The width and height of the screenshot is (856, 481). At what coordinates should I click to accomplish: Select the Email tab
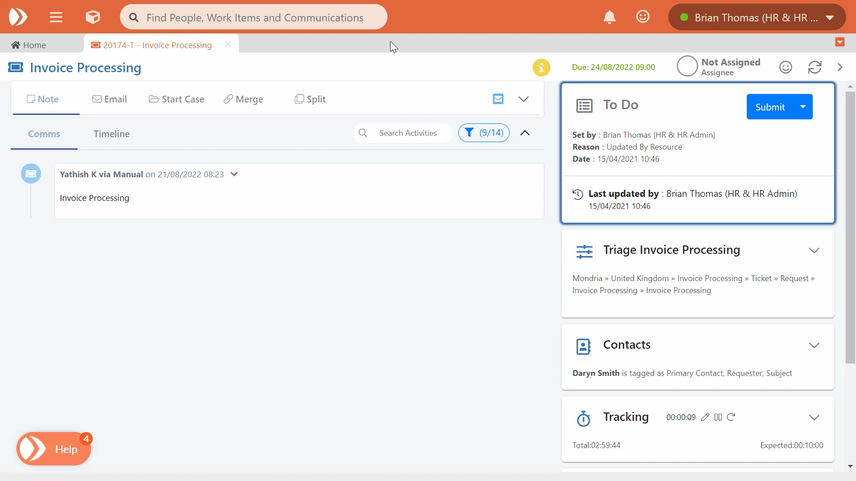click(110, 99)
